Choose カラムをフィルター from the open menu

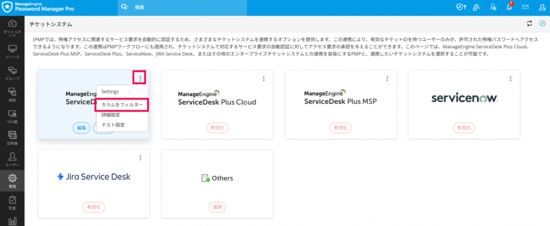point(122,105)
